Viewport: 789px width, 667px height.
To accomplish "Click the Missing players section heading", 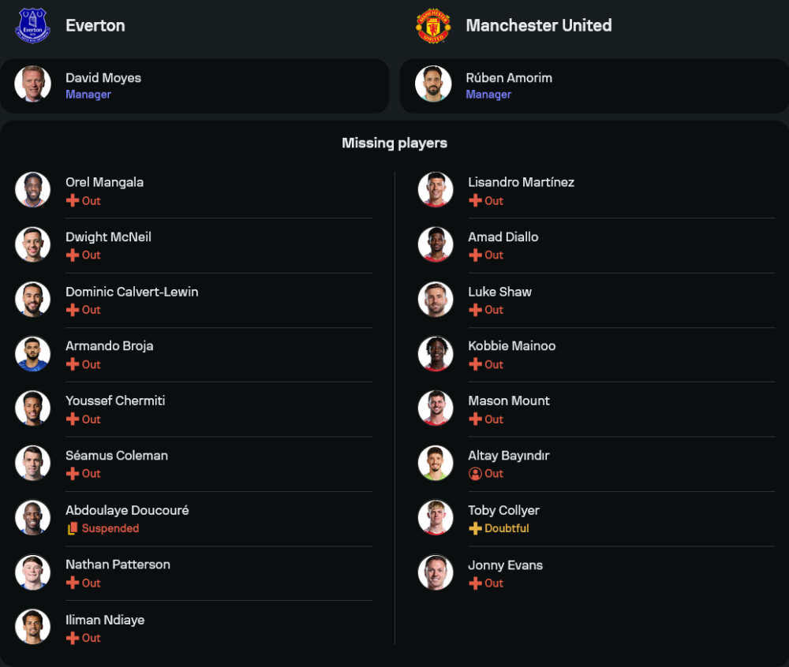I will click(x=394, y=143).
